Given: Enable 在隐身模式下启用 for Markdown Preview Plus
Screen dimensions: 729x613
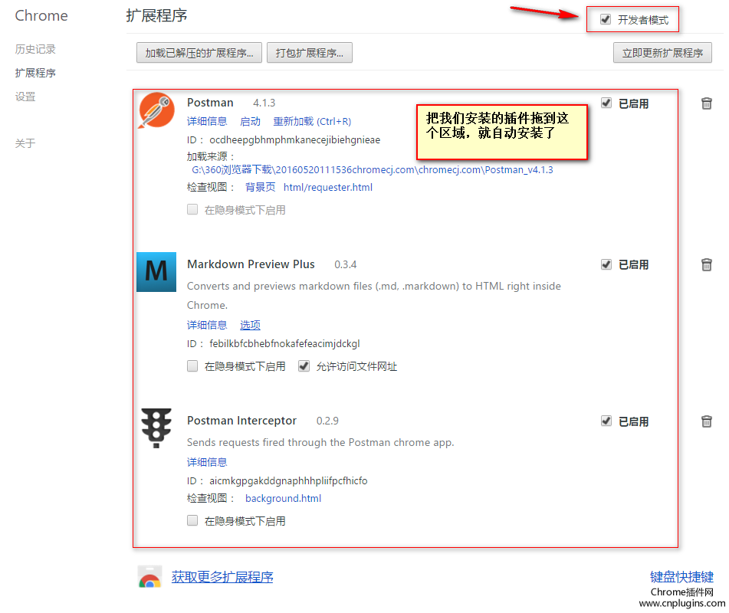Looking at the screenshot, I should pyautogui.click(x=192, y=366).
